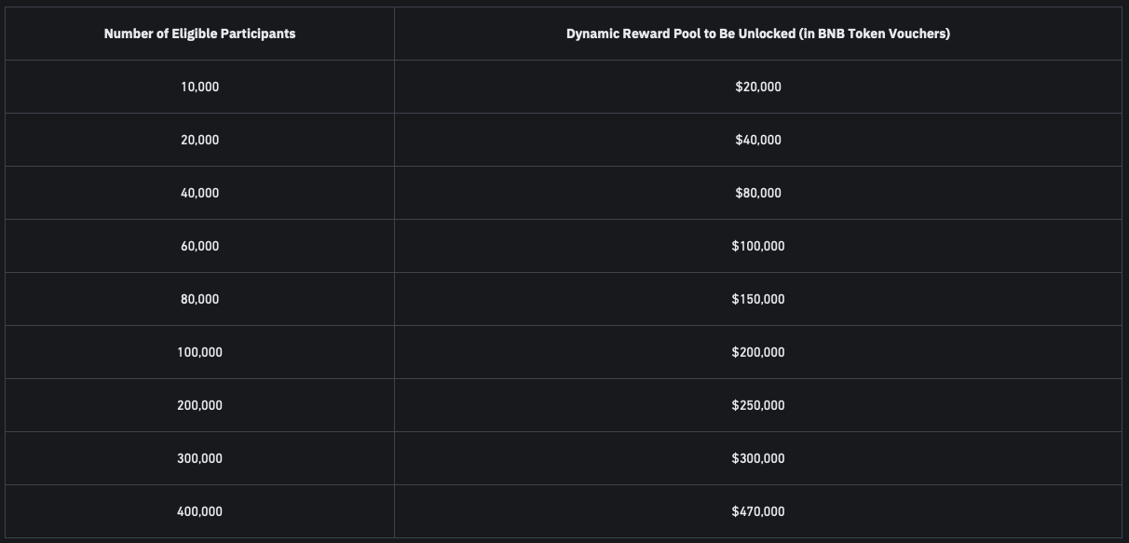This screenshot has width=1129, height=543.
Task: Select the $20,000 reward cell
Action: click(x=757, y=87)
